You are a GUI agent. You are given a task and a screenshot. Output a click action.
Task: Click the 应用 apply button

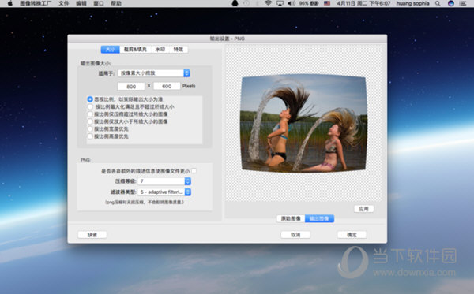click(x=363, y=209)
